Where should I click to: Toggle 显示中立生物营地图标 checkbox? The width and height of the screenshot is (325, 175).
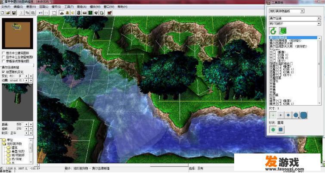click(3, 57)
